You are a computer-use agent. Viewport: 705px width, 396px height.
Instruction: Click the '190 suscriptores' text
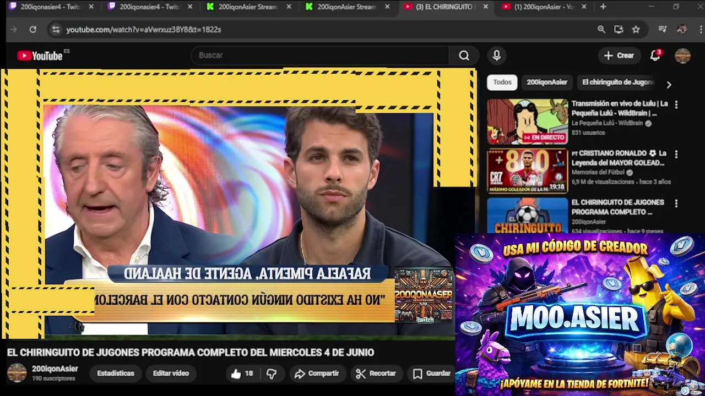(53, 378)
